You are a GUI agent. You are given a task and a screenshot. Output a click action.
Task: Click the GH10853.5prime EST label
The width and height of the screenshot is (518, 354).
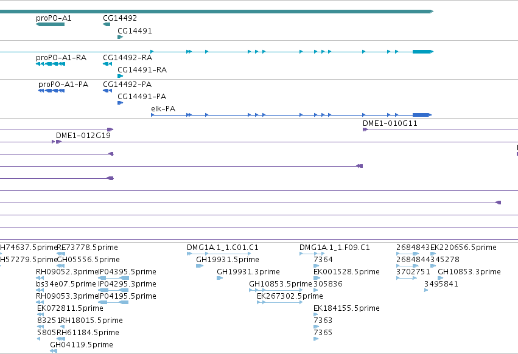[281, 283]
